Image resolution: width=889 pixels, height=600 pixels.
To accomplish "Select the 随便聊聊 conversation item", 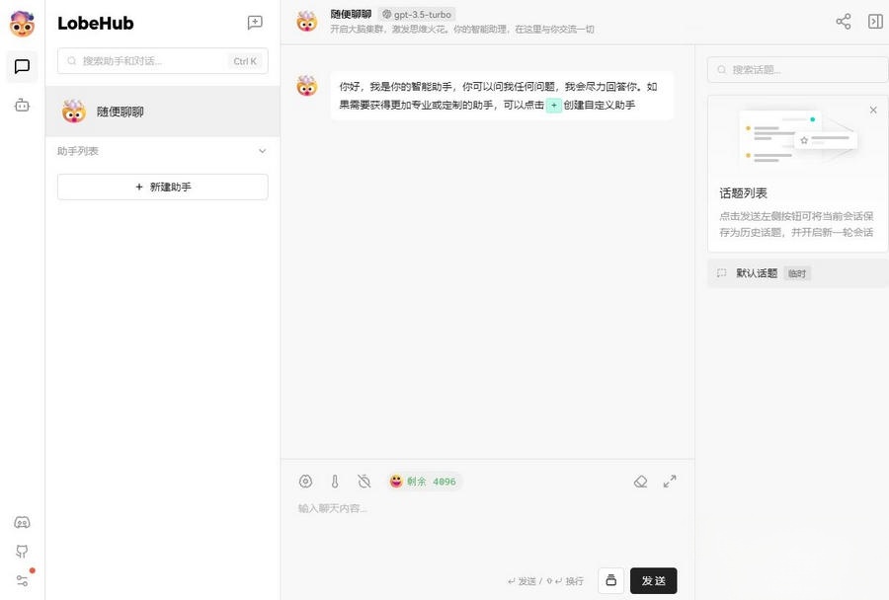I will coord(162,112).
